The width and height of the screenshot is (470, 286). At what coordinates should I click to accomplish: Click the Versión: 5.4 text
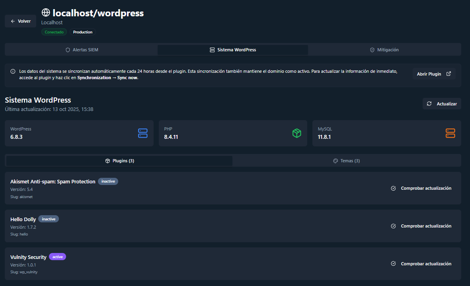coord(21,189)
